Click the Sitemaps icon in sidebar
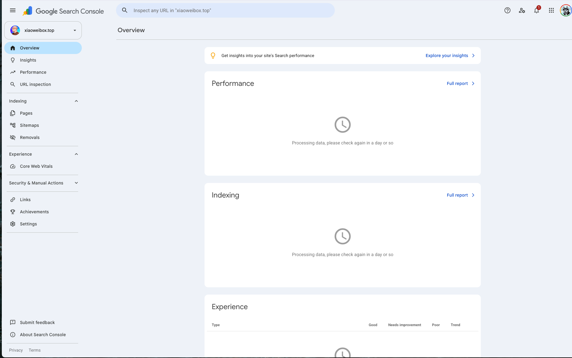The width and height of the screenshot is (572, 358). (x=13, y=125)
